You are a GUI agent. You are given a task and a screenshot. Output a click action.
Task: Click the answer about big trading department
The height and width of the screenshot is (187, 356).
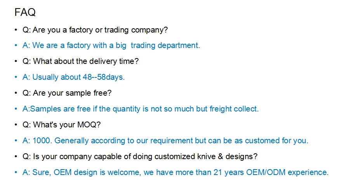point(111,46)
